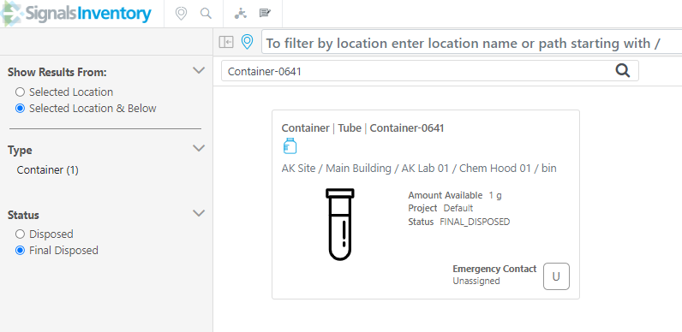The height and width of the screenshot is (332, 682).
Task: Click the blue bottle icon on card
Action: (290, 146)
